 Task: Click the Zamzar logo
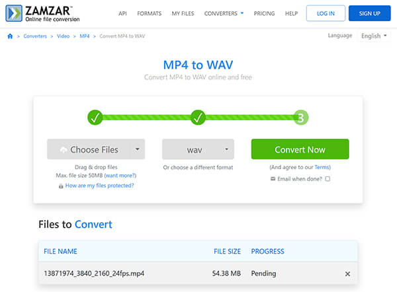click(42, 13)
